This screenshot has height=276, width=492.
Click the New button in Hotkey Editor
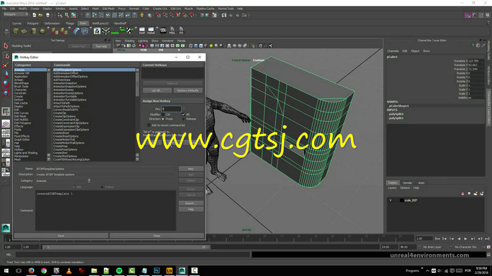[x=191, y=169]
